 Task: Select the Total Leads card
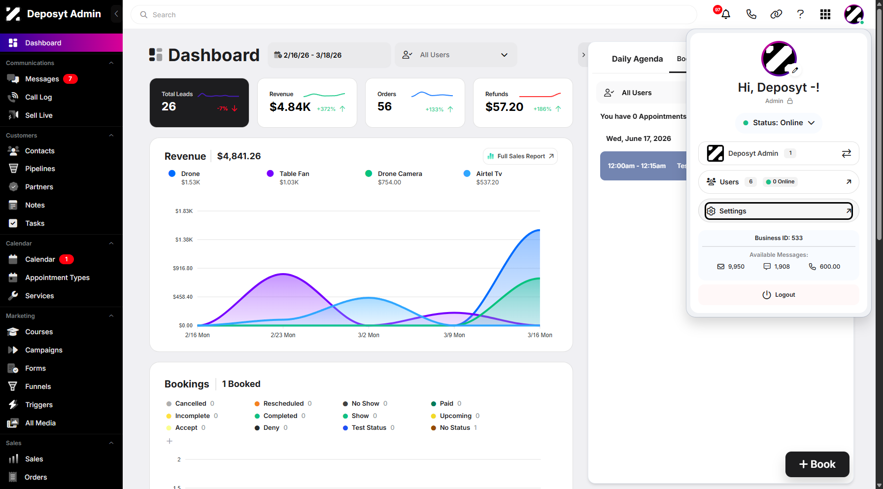[199, 103]
